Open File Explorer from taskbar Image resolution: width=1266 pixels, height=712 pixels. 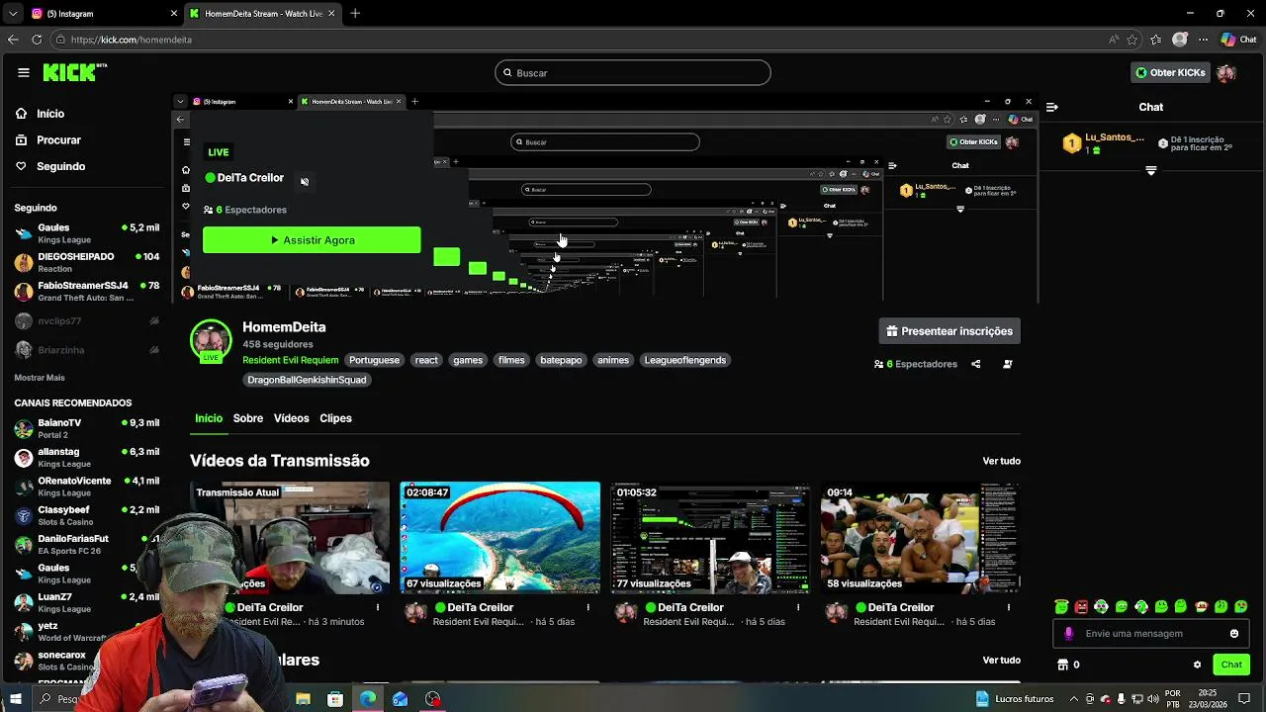pos(304,699)
